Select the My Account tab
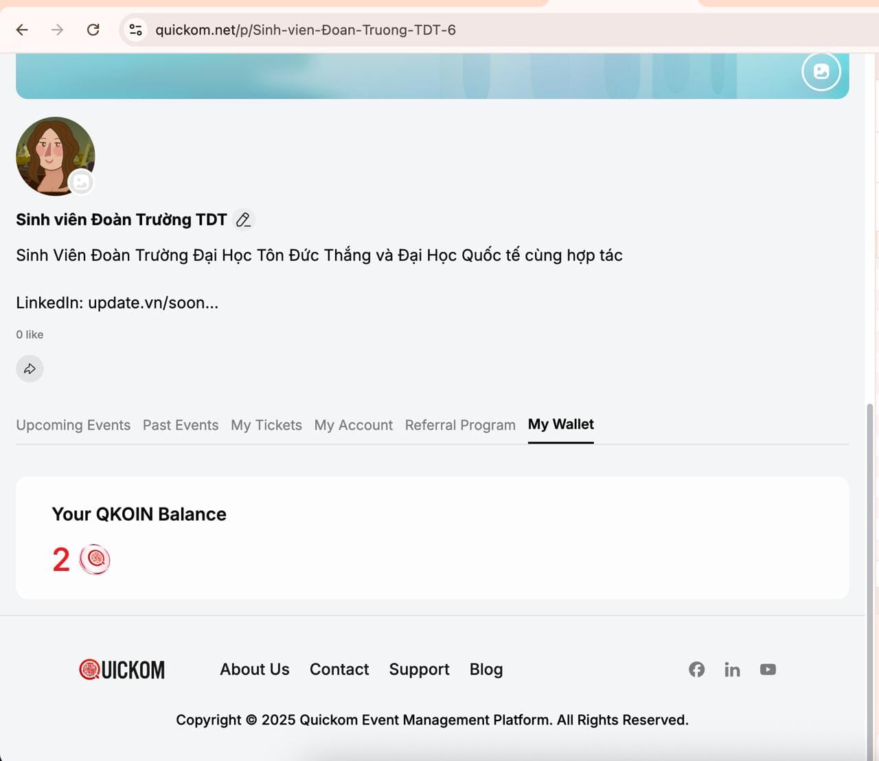This screenshot has height=761, width=879. click(x=354, y=425)
